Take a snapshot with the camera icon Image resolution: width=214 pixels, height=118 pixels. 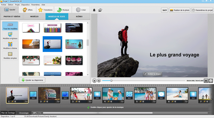[x=206, y=81]
